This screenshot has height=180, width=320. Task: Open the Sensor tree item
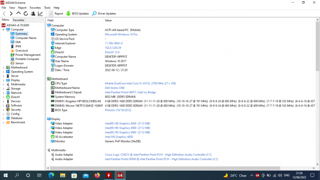click(x=20, y=63)
